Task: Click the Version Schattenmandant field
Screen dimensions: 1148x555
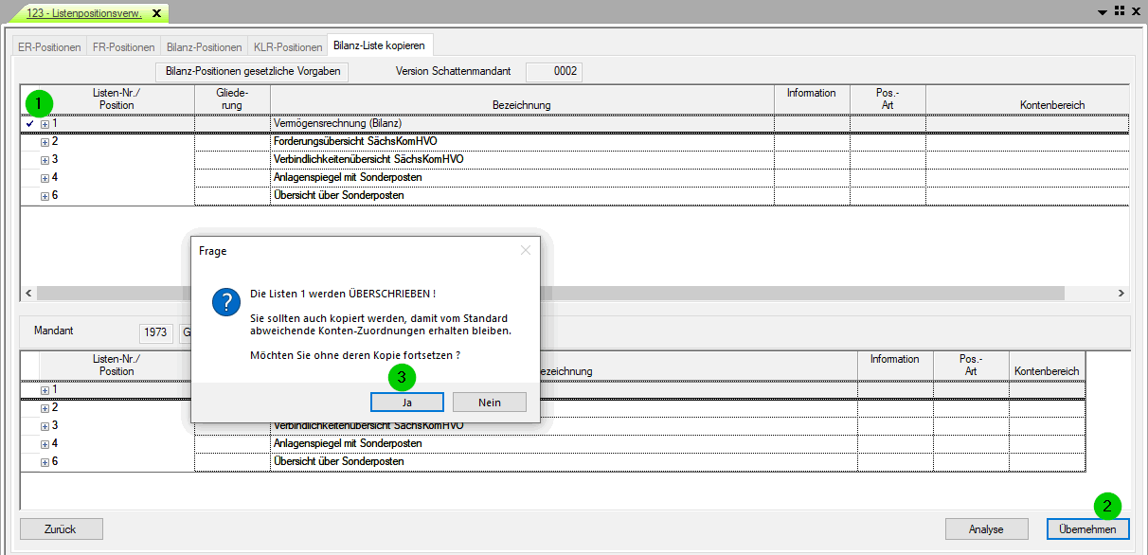Action: pos(553,72)
